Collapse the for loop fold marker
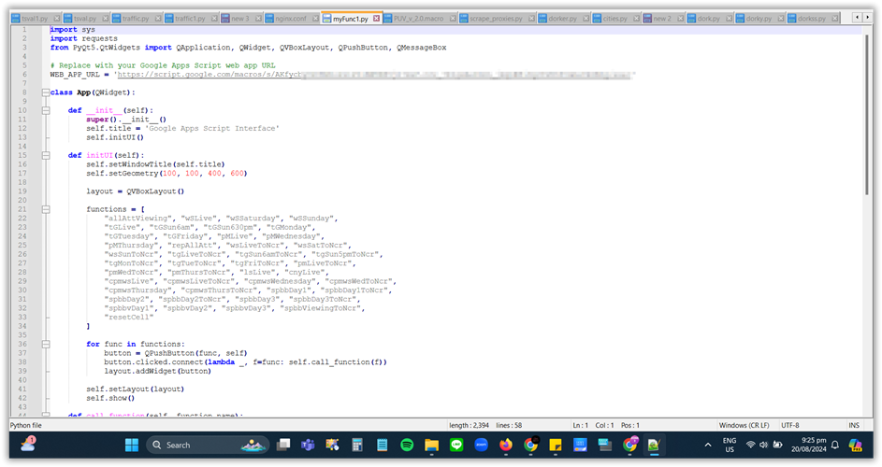Screen dimensions: 882x467 pos(46,345)
